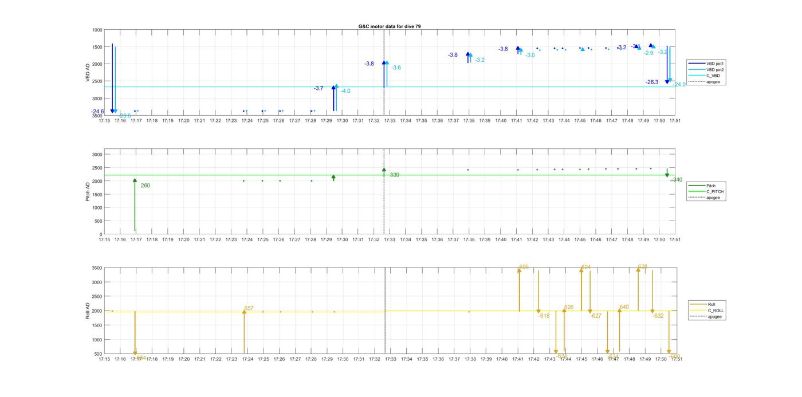Viewport: 802px width, 397px height.
Task: Click the 'VBD AD' y-axis label
Action: [x=88, y=73]
